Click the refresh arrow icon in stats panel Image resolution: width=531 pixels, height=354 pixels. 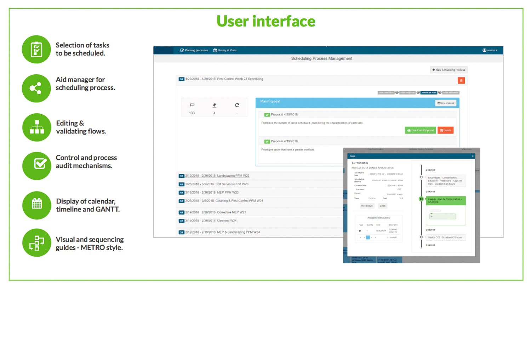(x=237, y=105)
